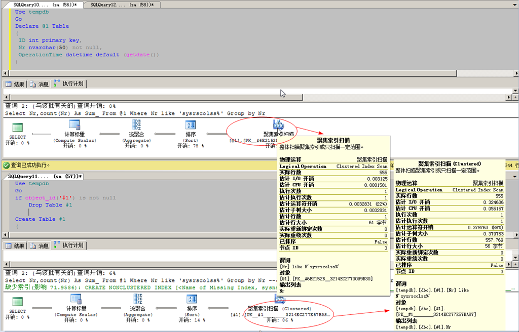This screenshot has height=332, width=519.
Task: Select the Sort operator costing 14%
Action: (192, 300)
